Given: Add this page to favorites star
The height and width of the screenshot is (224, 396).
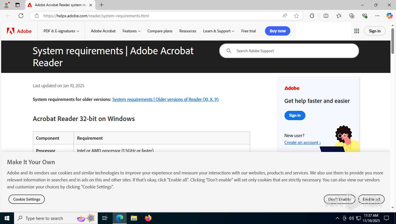Looking at the screenshot, I should [x=296, y=16].
